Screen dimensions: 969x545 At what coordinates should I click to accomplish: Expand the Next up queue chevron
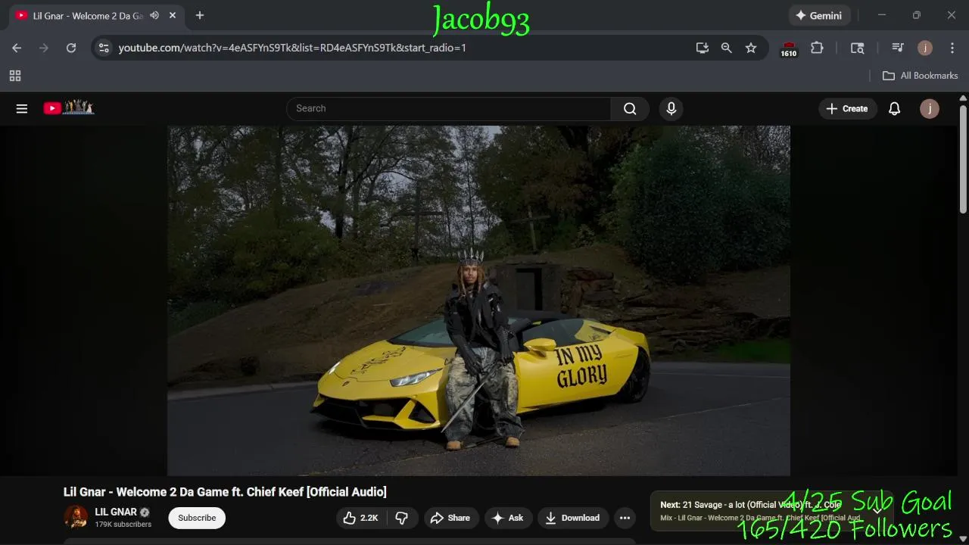[878, 510]
